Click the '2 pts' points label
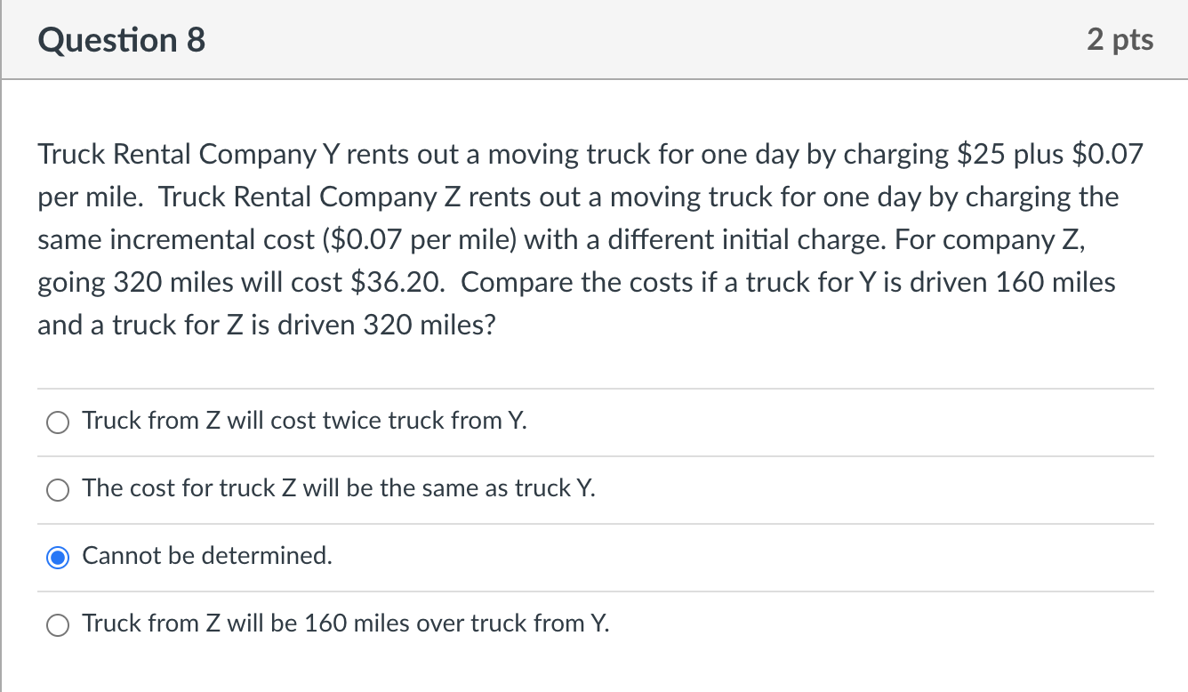This screenshot has width=1188, height=692. [1120, 40]
